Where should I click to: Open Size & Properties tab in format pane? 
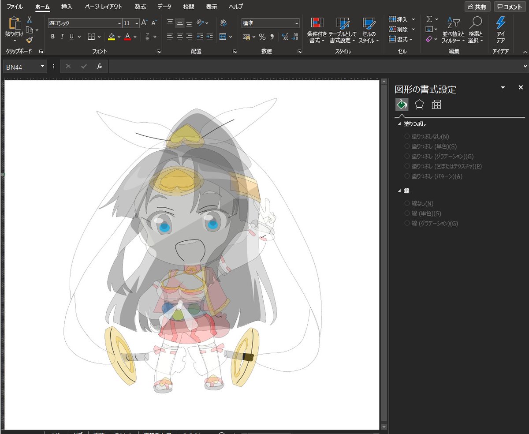point(436,105)
